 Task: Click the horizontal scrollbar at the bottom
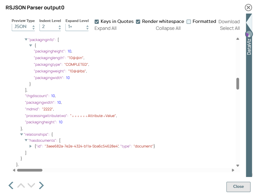point(30,170)
